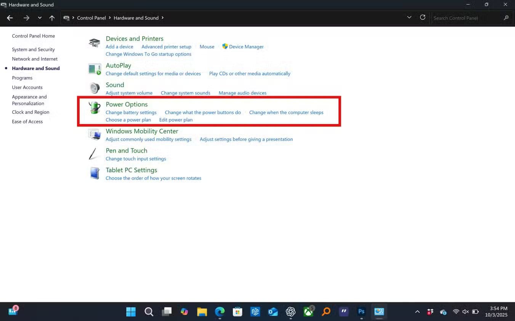Show hidden system tray icons
The width and height of the screenshot is (515, 321).
[x=417, y=312]
